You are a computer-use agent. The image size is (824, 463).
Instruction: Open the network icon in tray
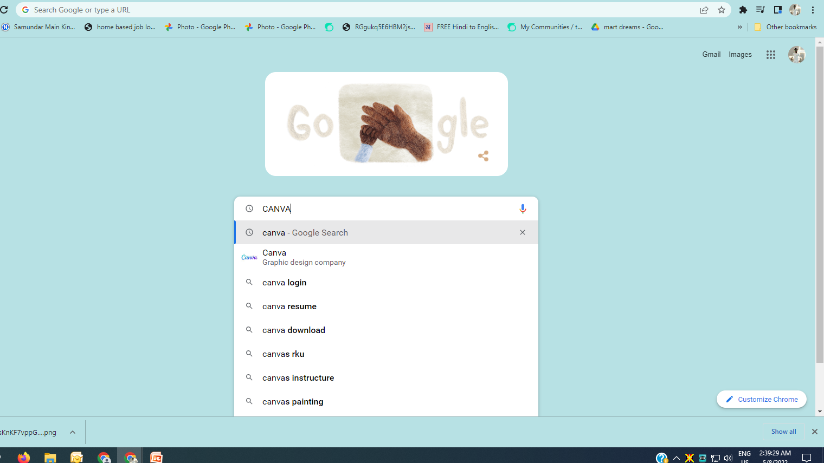tap(716, 458)
